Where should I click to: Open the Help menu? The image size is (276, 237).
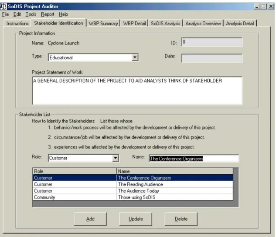click(63, 14)
